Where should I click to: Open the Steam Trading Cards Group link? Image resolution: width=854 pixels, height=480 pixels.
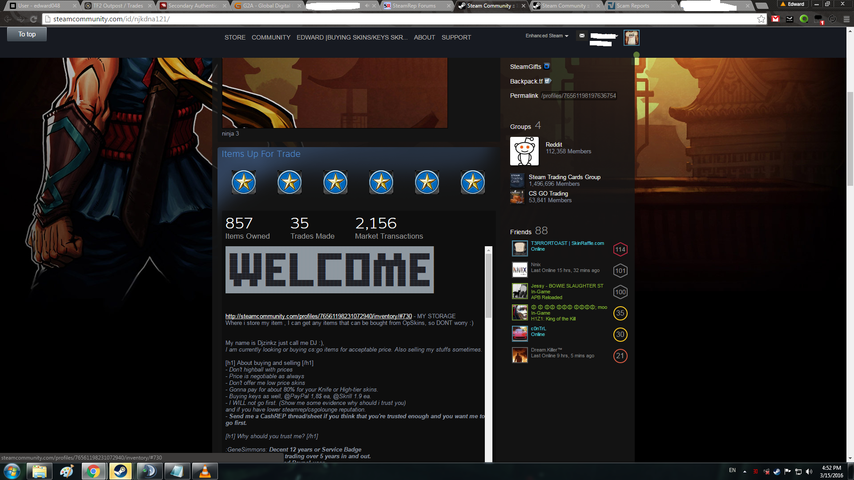click(564, 177)
